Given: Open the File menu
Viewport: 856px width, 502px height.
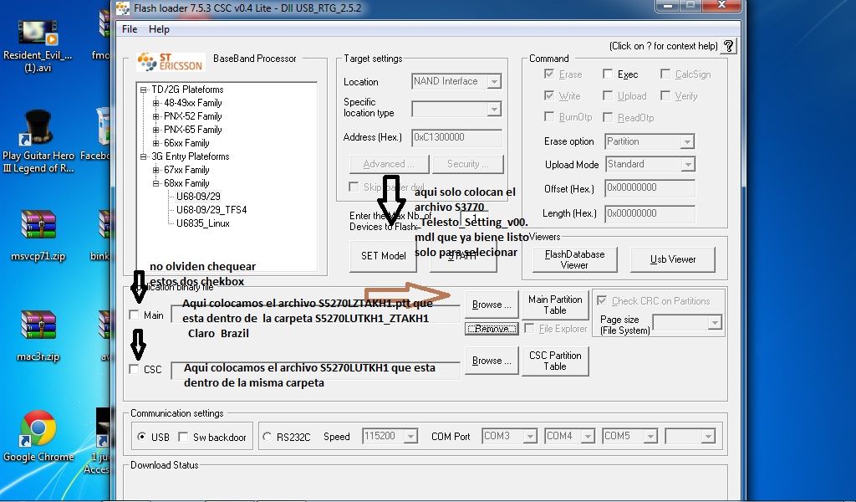Looking at the screenshot, I should click(x=130, y=29).
